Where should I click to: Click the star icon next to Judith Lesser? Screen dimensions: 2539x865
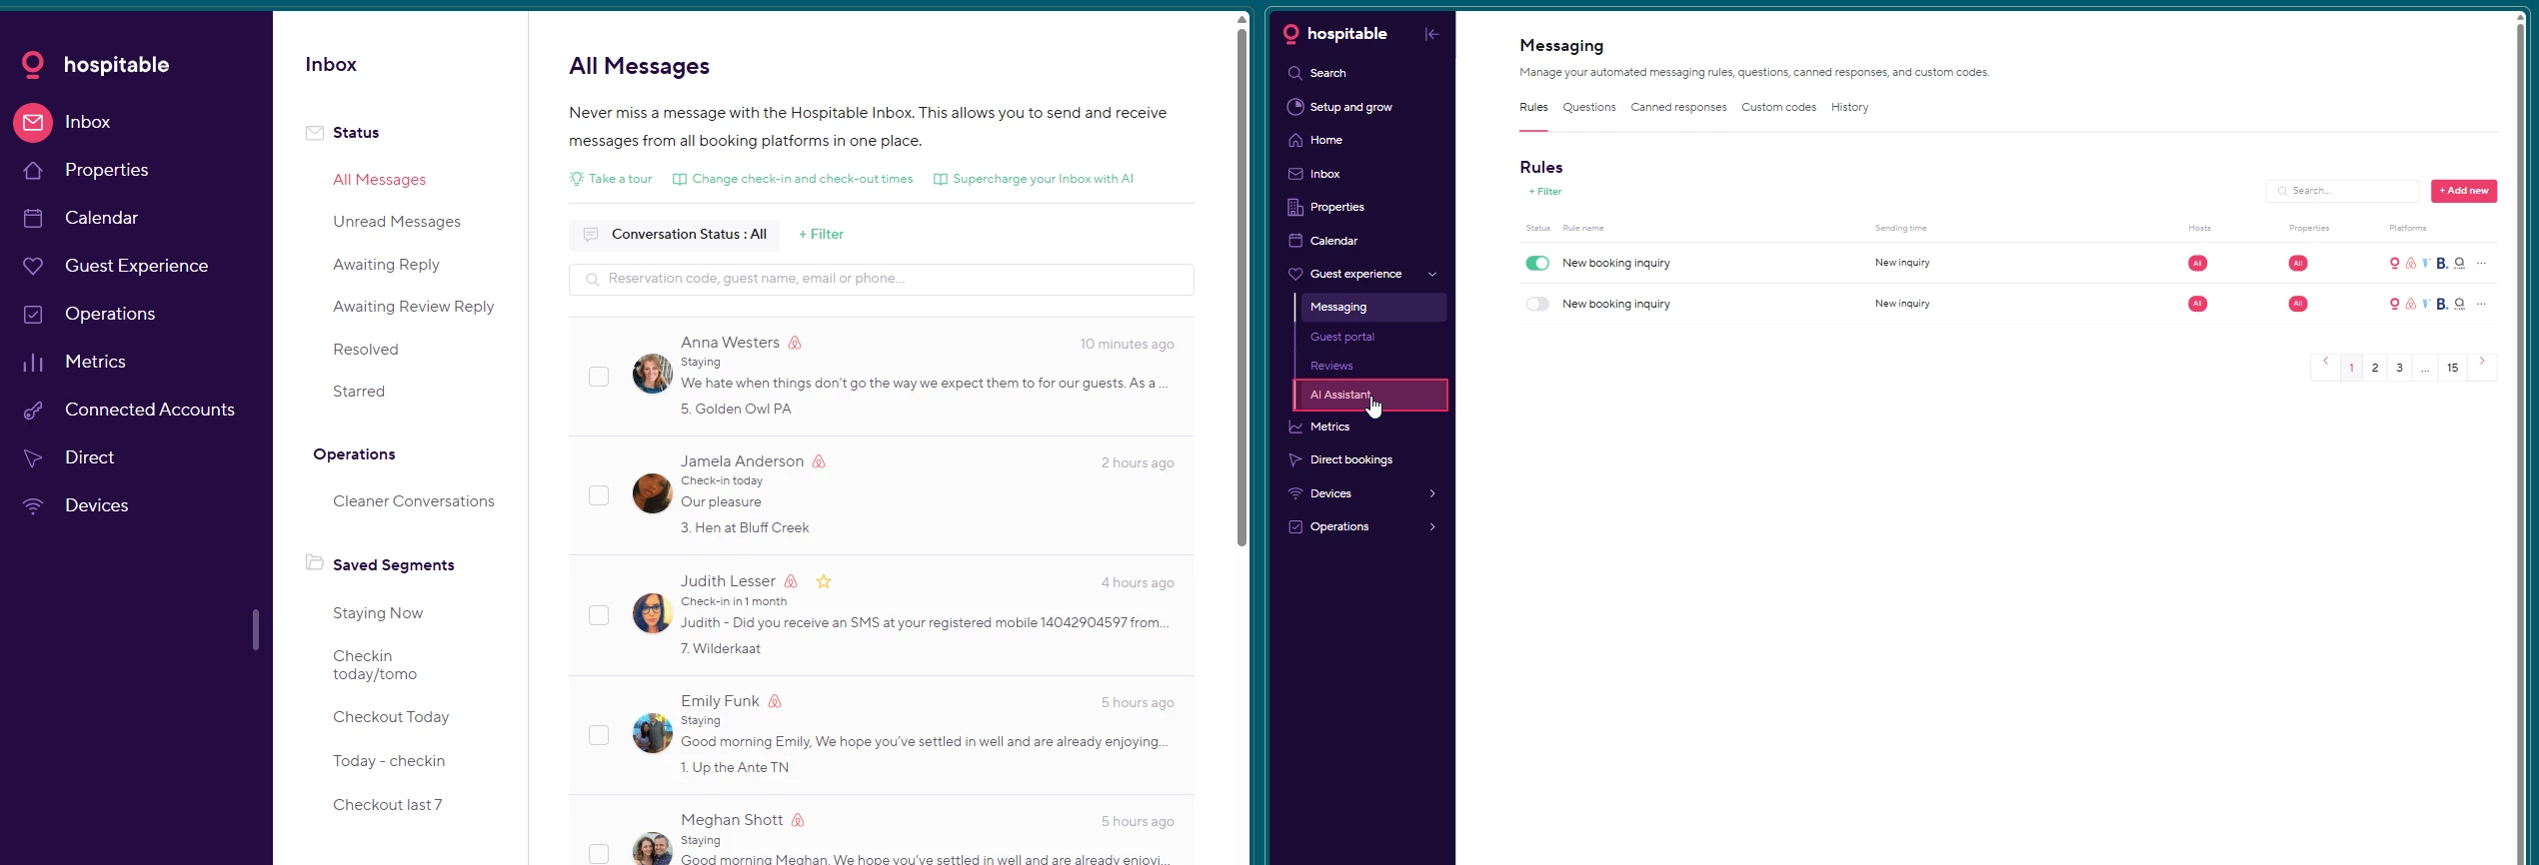point(824,581)
